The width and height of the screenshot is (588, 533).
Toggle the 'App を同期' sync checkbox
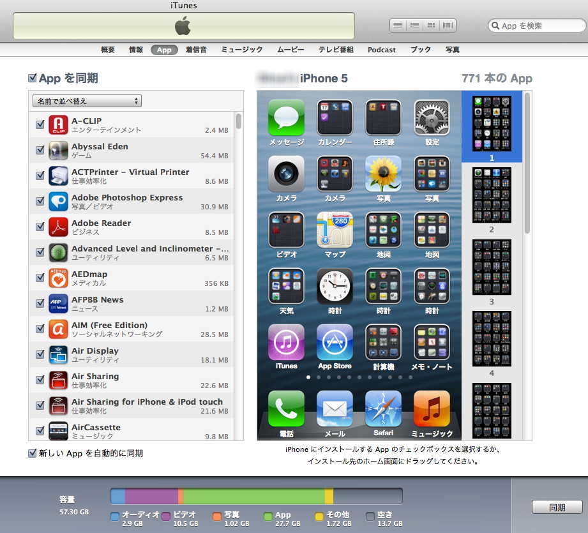[33, 79]
